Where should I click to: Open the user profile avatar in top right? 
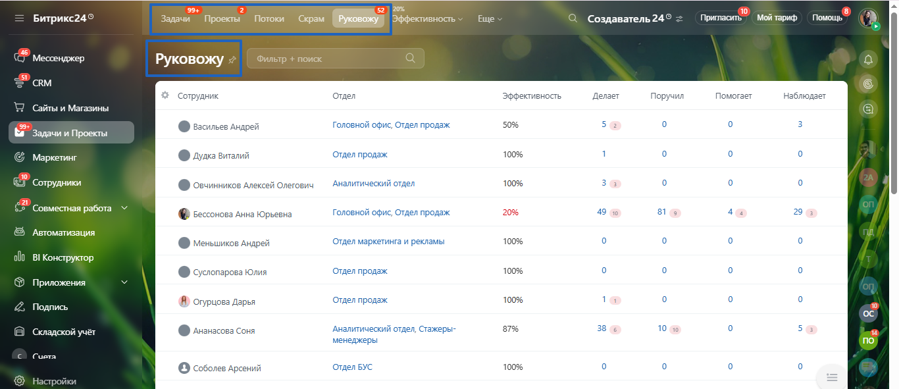tap(869, 18)
